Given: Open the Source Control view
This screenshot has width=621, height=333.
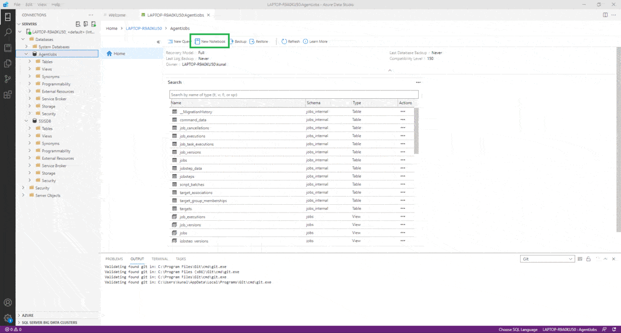Looking at the screenshot, I should tap(8, 79).
